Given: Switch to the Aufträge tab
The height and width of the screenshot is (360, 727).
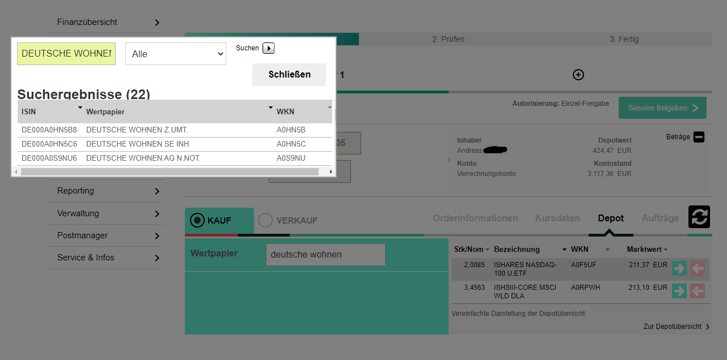Looking at the screenshot, I should pyautogui.click(x=660, y=218).
